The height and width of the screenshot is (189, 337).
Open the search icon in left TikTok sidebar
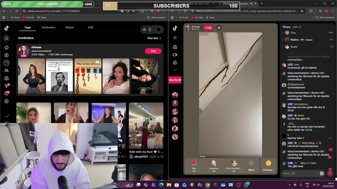click(7, 39)
